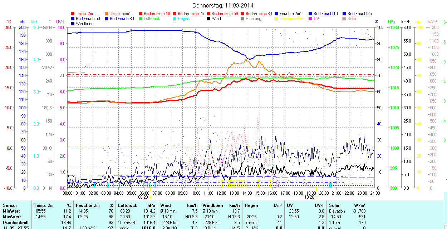The width and height of the screenshot is (447, 229).
Task: Click the MaxWert row label
Action: tap(12, 217)
